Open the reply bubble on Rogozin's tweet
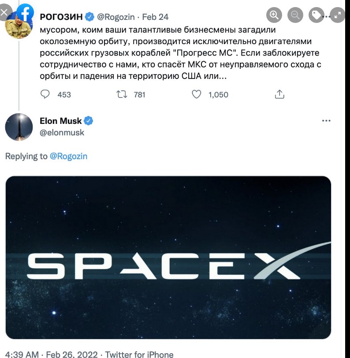 pos(44,94)
